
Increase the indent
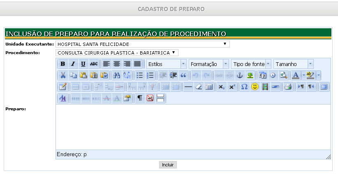pos(173,75)
